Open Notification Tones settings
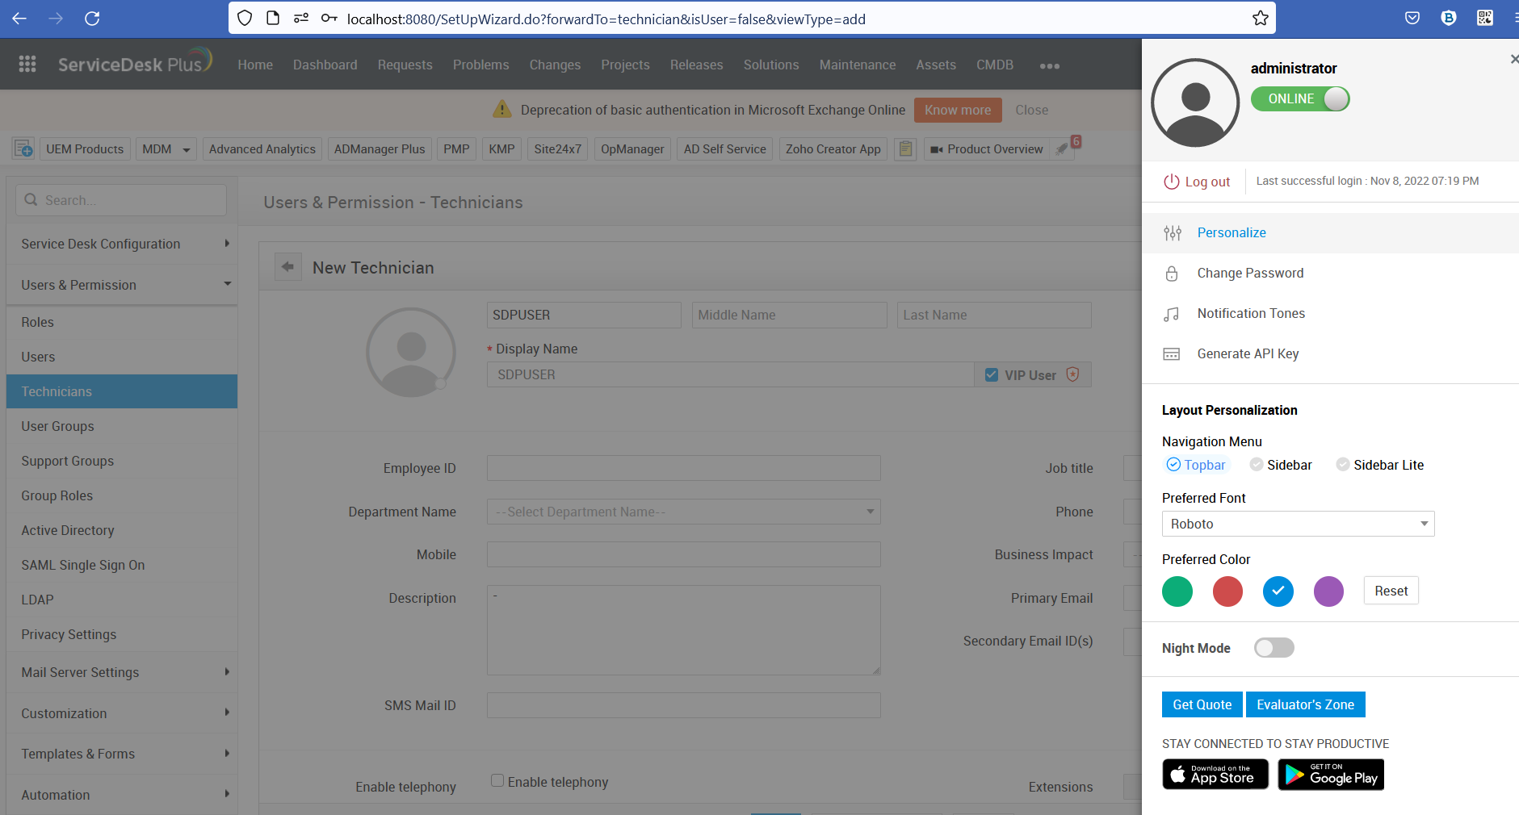 click(1173, 313)
